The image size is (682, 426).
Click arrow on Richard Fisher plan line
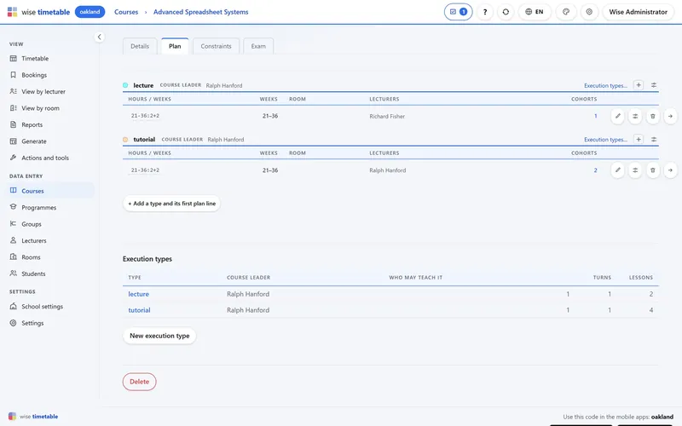tap(670, 116)
